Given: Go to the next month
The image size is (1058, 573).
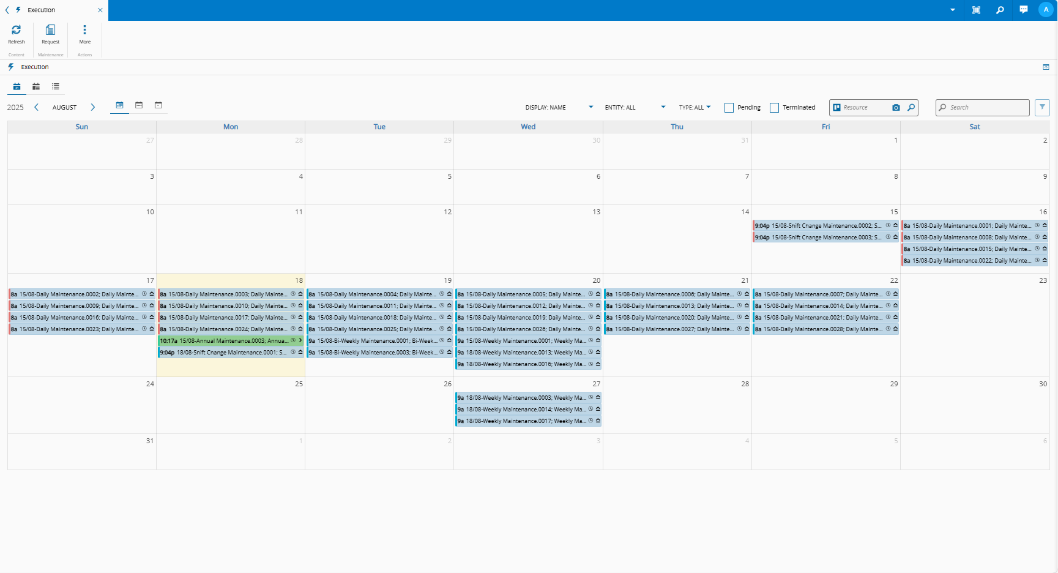Looking at the screenshot, I should (x=93, y=107).
